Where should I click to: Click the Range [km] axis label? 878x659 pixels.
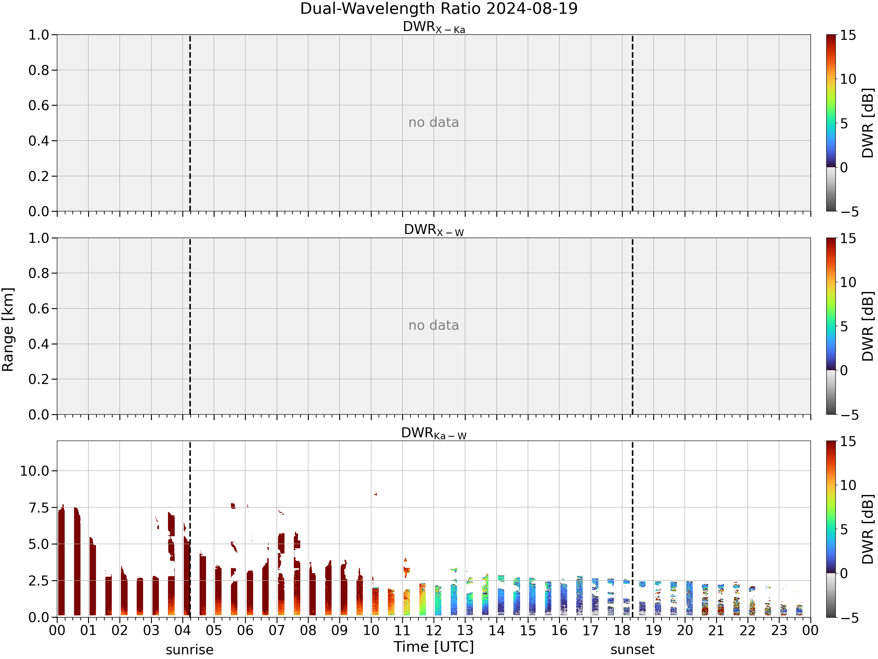[x=8, y=330]
